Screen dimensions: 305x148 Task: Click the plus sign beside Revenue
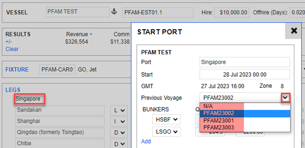tap(91, 34)
